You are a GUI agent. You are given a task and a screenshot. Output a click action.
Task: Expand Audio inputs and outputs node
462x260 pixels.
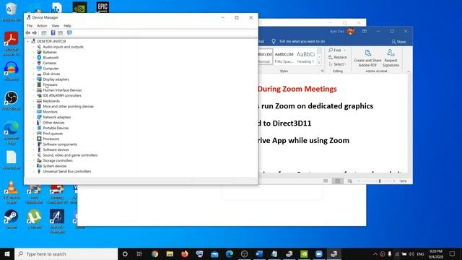click(x=34, y=47)
